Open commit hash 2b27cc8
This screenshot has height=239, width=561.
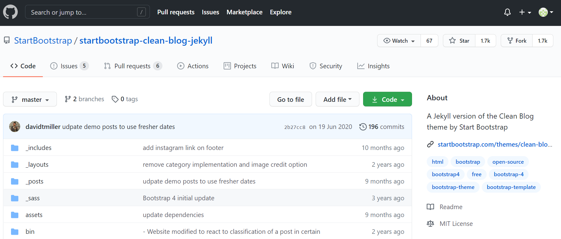point(295,127)
